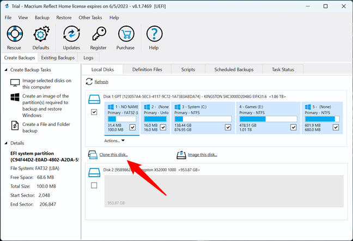Click the Image this disk link
Viewport: 353px width, 241px height.
[203, 155]
